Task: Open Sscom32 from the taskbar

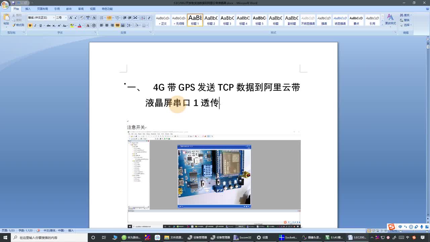Action: point(243,237)
